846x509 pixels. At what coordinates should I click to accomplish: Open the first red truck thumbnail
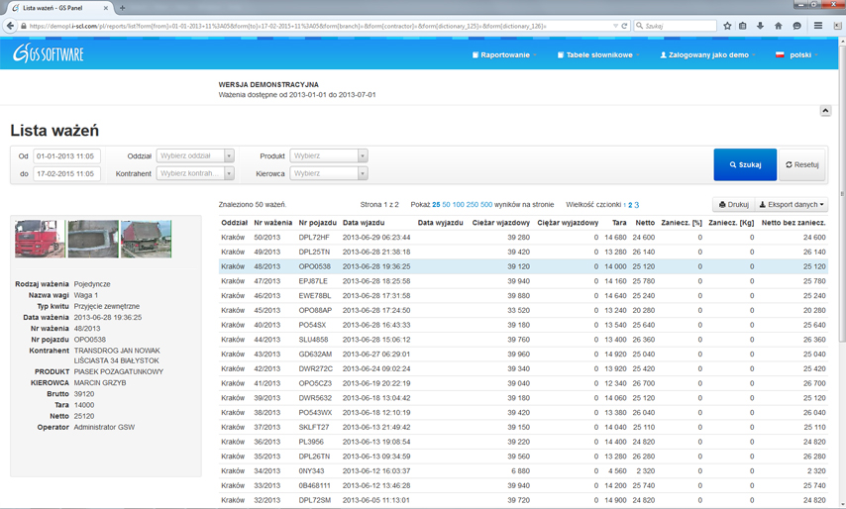[x=40, y=239]
